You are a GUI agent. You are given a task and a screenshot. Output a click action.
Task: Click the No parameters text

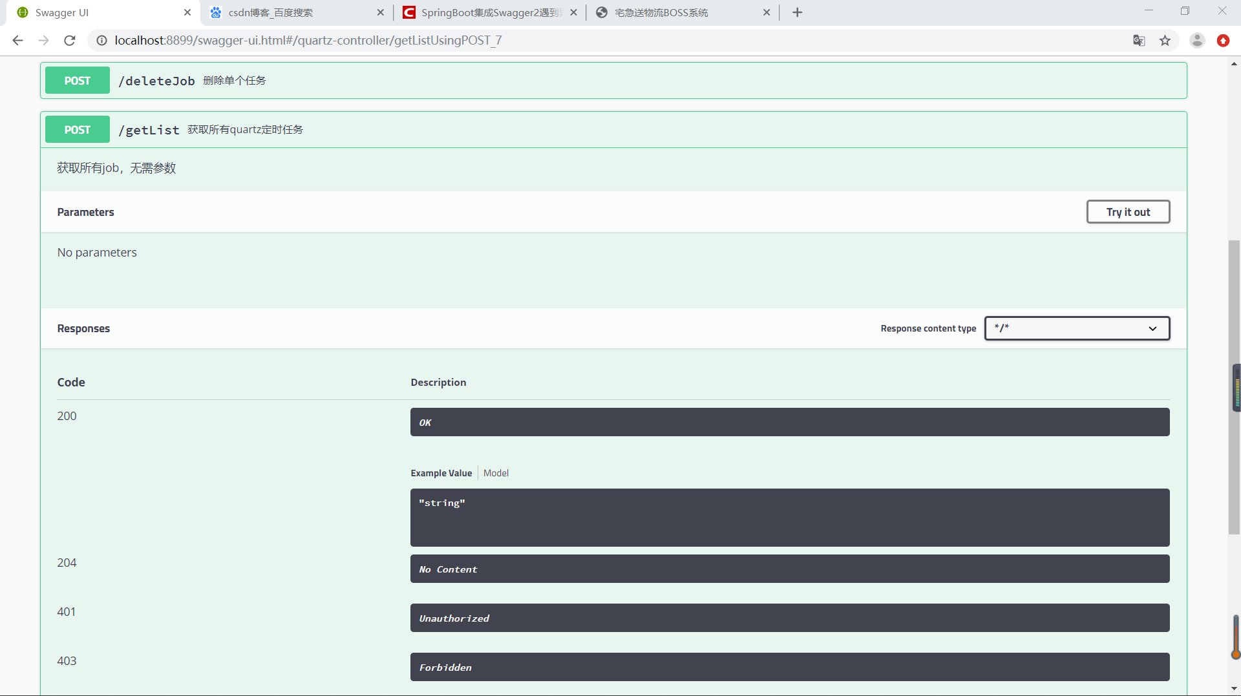[x=97, y=253]
